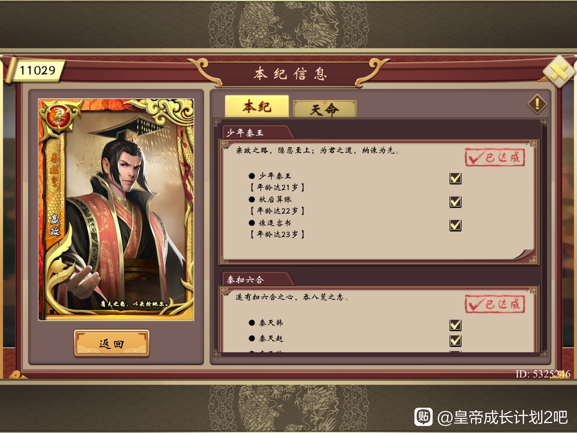
Task: Tap the exclamation mark info icon
Action: coord(537,104)
